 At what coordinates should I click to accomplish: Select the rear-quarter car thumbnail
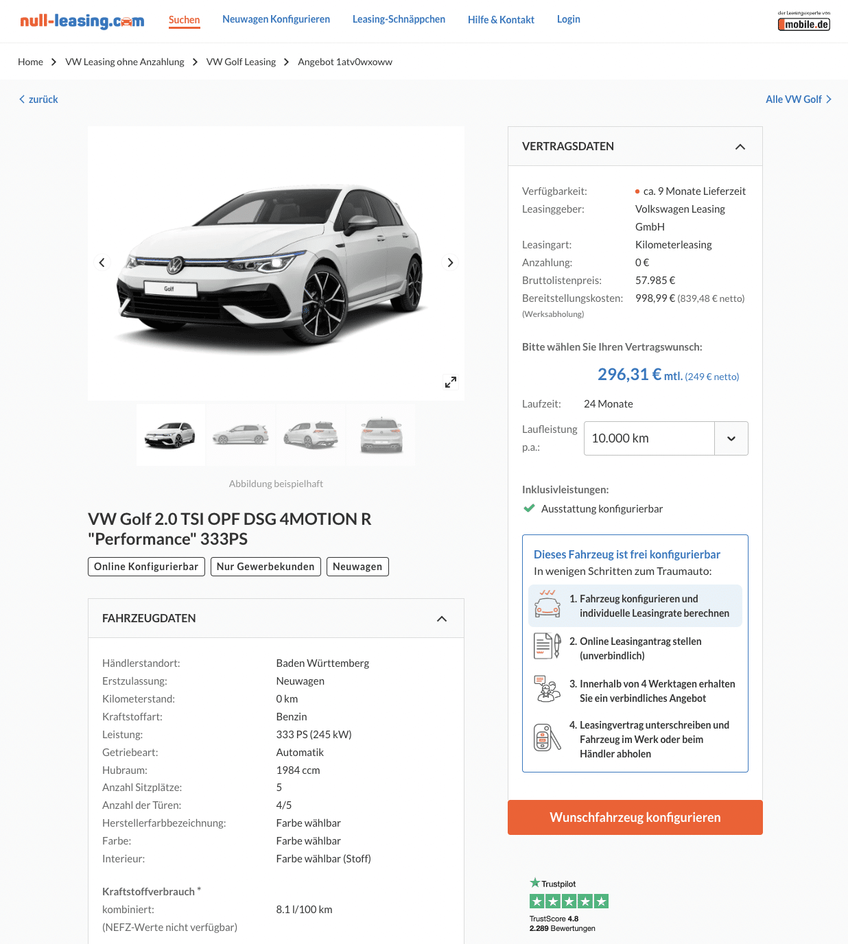[x=311, y=435]
